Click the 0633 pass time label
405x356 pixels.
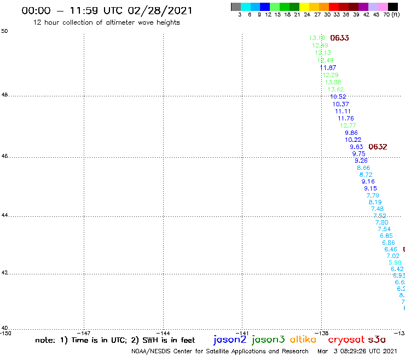(340, 38)
